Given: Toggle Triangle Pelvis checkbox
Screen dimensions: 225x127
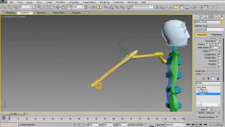Looking at the screenshot, I should [x=219, y=54].
